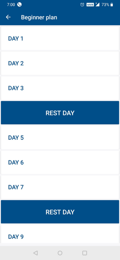Tap the back arrow in header
The height and width of the screenshot is (260, 120).
[8, 17]
